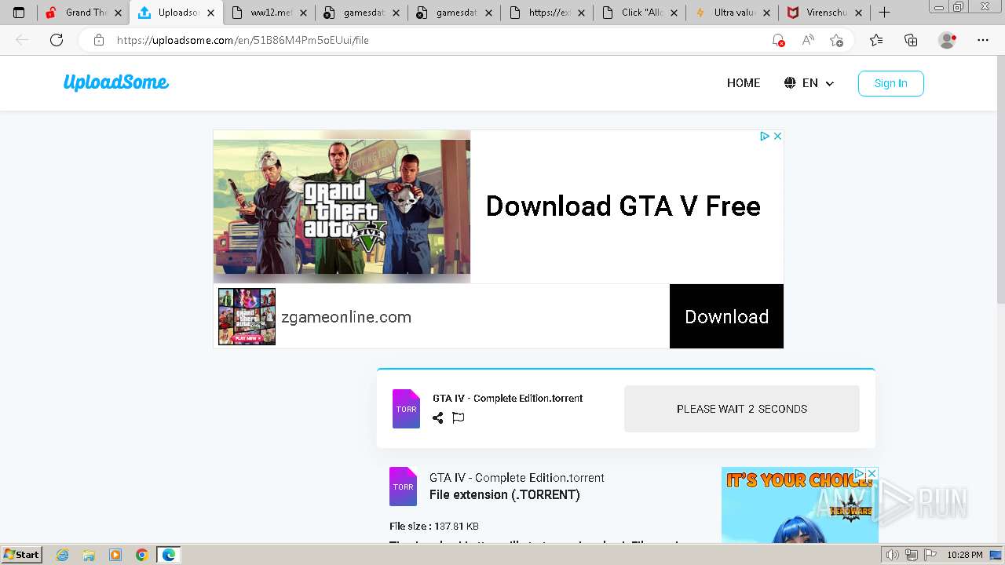Click the report flag icon
This screenshot has height=565, width=1005.
(459, 417)
